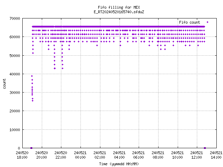
Task: Click the 10000 y-axis tick label
Action: tap(15, 130)
